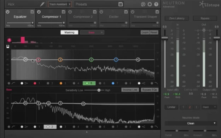Click the Equalizer Mix slider handle
Screen dimensions: 221x138
[x=33, y=23]
